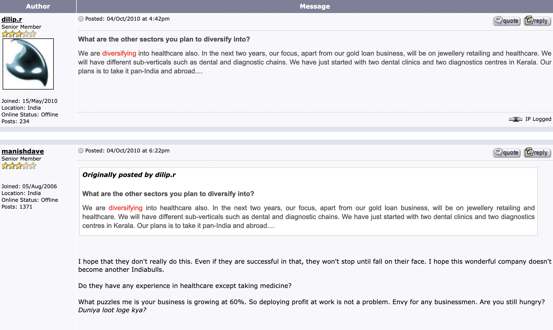The image size is (553, 330).
Task: Click post status icon beside 4:42pm date
Action: [81, 19]
